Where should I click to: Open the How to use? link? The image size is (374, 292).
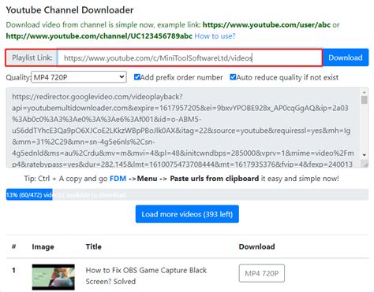215,36
